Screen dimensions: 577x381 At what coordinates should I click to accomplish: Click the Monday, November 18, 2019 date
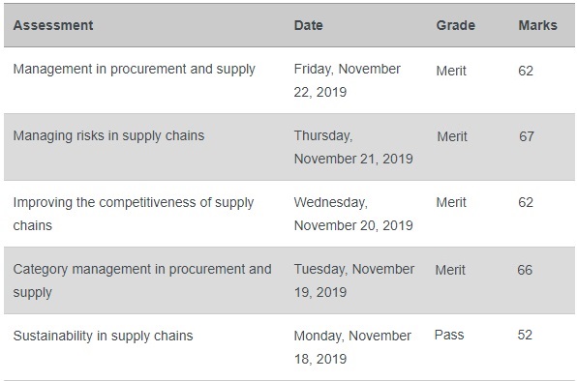(x=352, y=347)
